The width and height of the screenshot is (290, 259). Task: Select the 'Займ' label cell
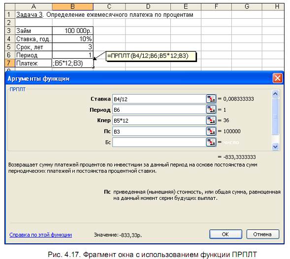click(33, 31)
